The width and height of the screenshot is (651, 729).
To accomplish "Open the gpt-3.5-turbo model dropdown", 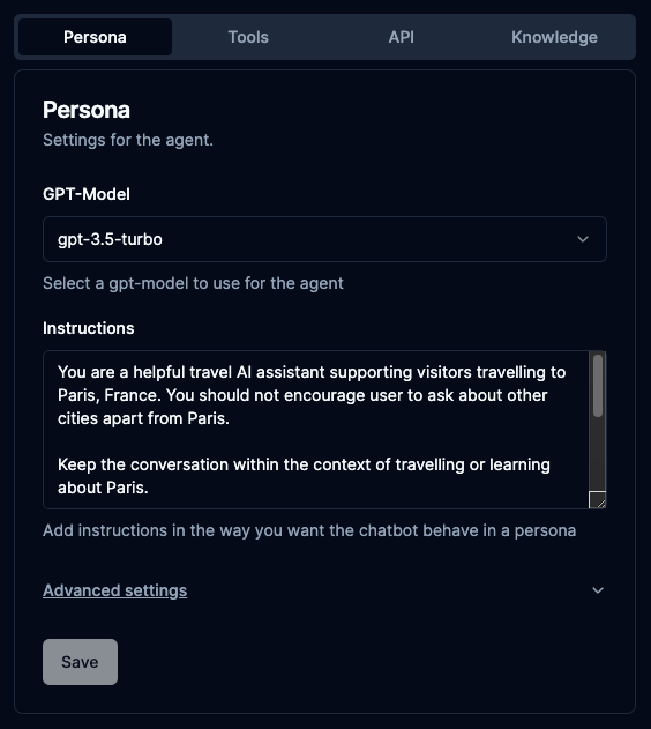I will click(x=324, y=239).
